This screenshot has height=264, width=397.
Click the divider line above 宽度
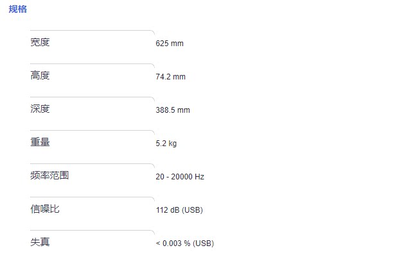point(91,30)
